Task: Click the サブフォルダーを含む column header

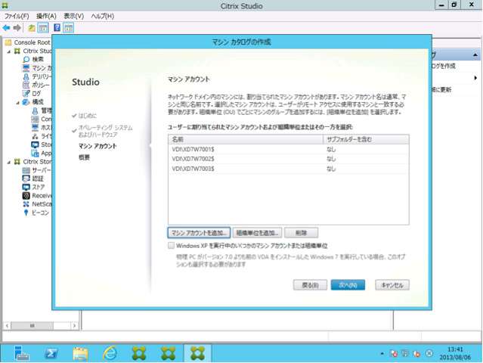Action: pos(366,140)
